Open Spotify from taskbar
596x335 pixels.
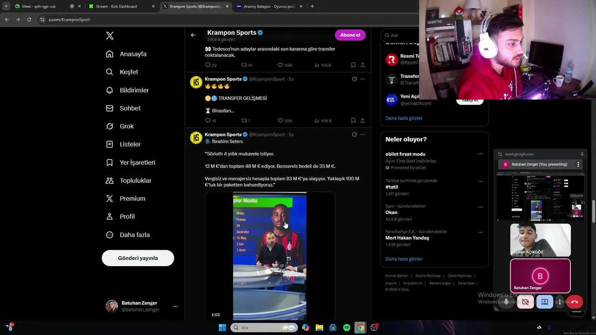346,328
